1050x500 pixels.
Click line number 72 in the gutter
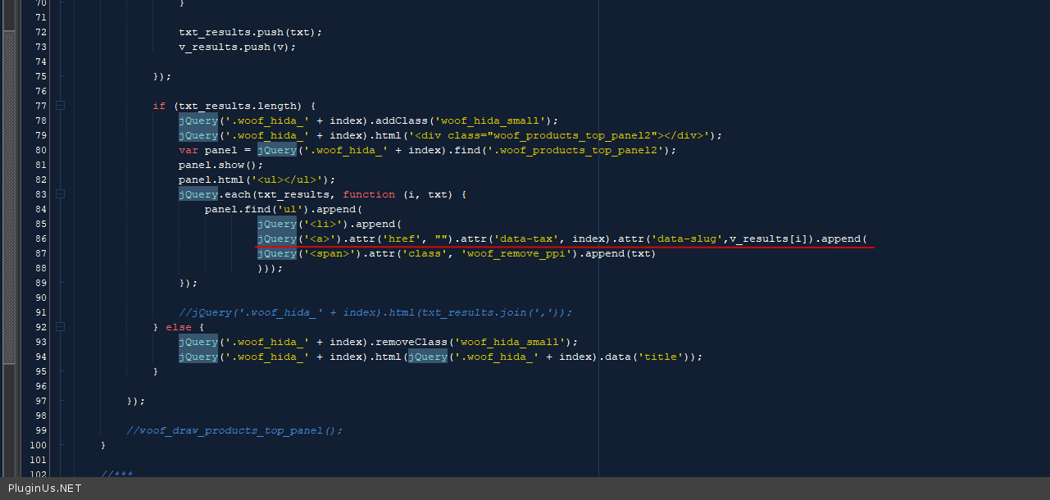click(41, 32)
